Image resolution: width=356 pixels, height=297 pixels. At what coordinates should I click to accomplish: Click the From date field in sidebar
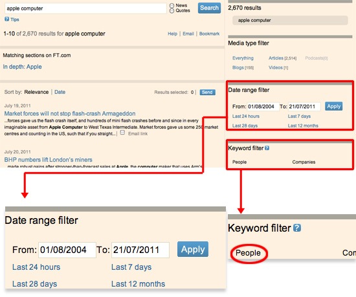pos(263,106)
